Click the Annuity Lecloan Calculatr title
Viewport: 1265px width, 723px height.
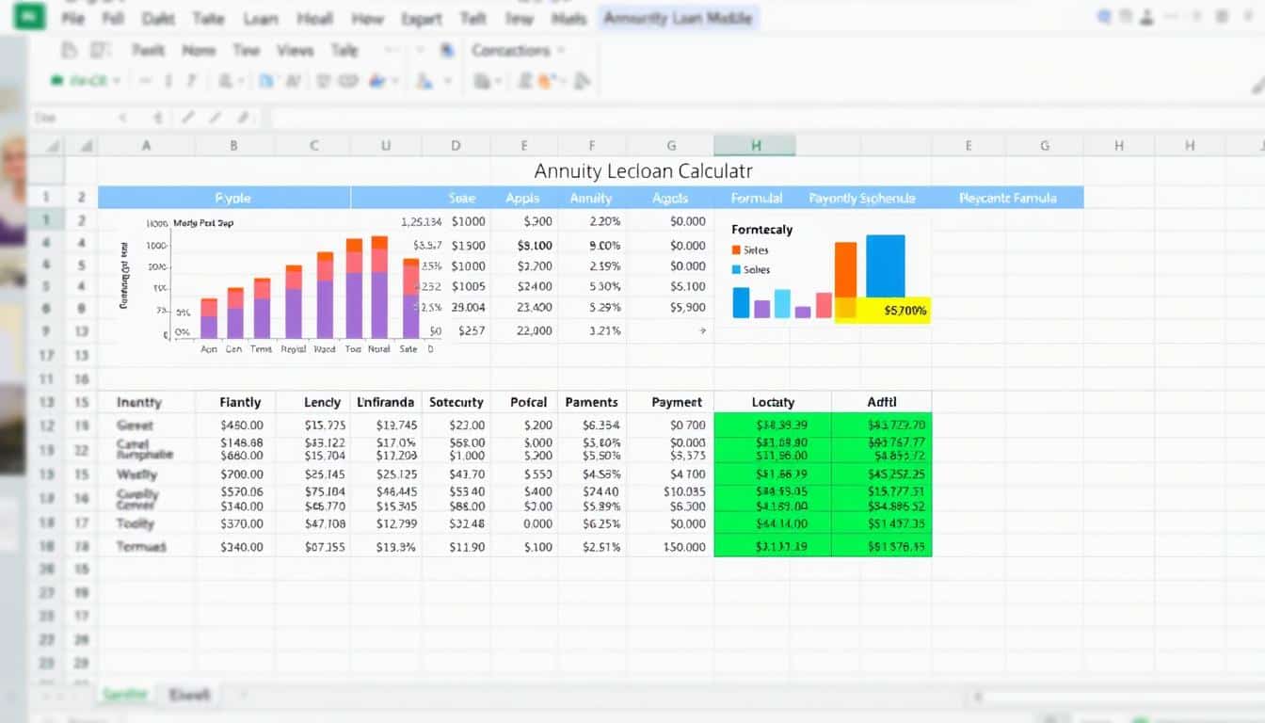pyautogui.click(x=643, y=171)
